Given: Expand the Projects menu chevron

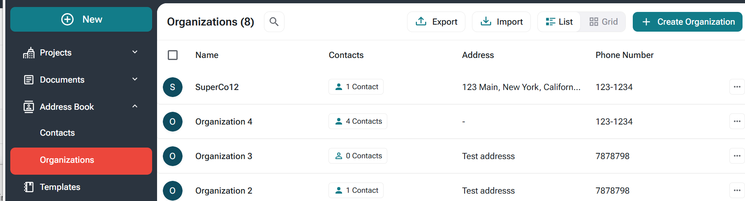Looking at the screenshot, I should click(135, 52).
